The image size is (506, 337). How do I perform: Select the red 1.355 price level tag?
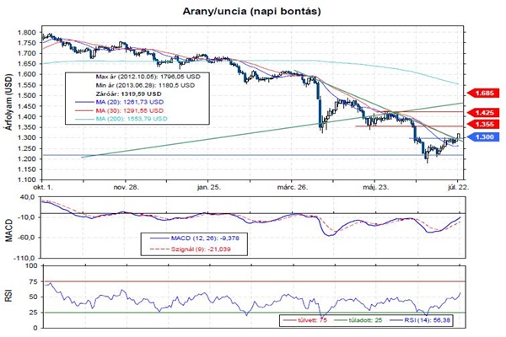[483, 124]
